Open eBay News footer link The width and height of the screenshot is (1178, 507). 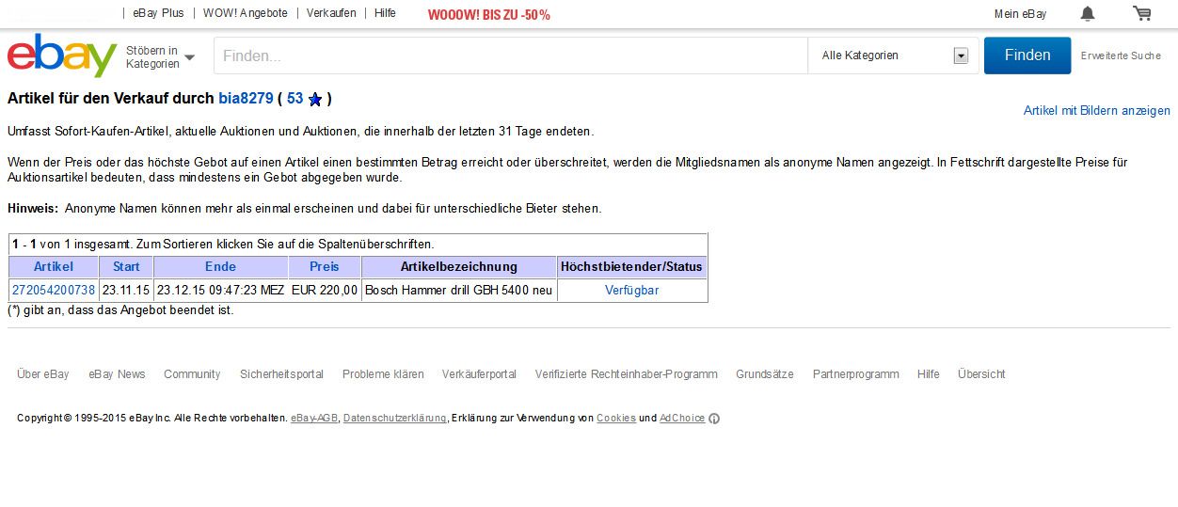pyautogui.click(x=117, y=373)
